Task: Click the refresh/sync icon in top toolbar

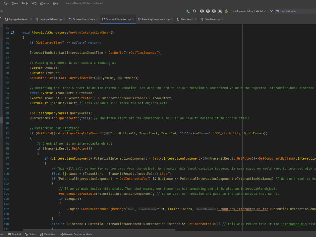Action: (x=194, y=11)
